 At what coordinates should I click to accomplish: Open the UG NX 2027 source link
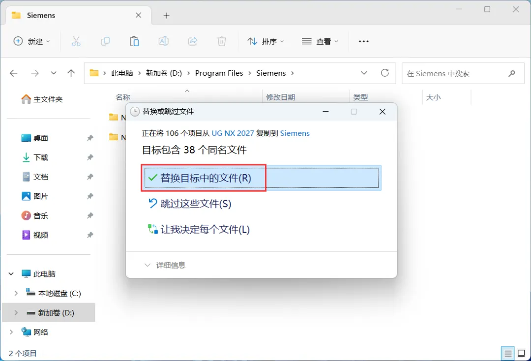[233, 133]
